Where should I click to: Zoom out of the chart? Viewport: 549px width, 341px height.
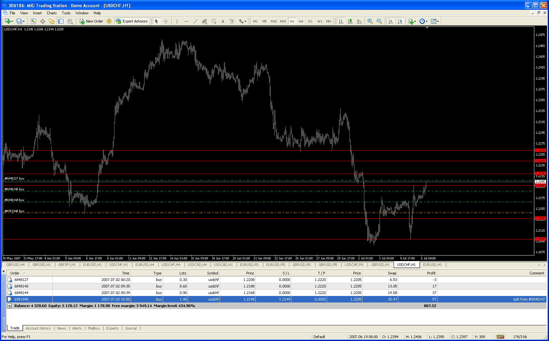click(x=379, y=21)
